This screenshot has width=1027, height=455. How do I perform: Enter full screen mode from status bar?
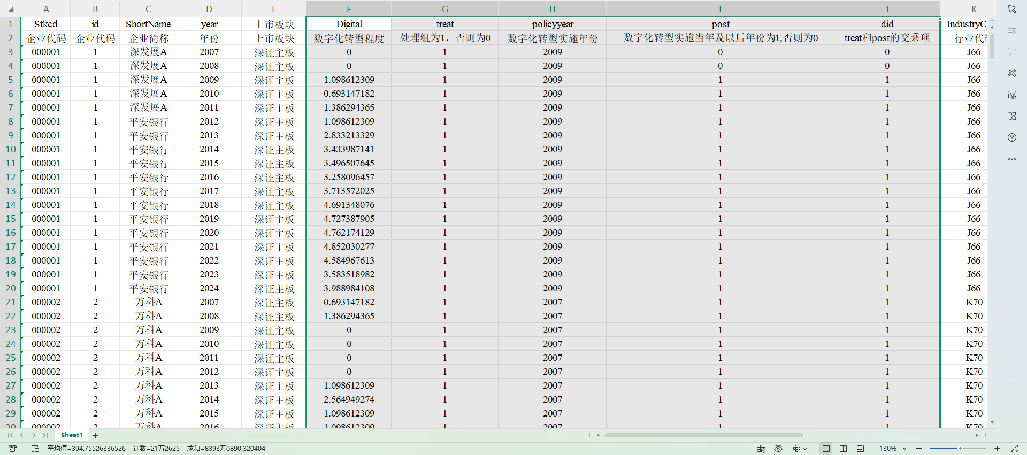(1014, 449)
